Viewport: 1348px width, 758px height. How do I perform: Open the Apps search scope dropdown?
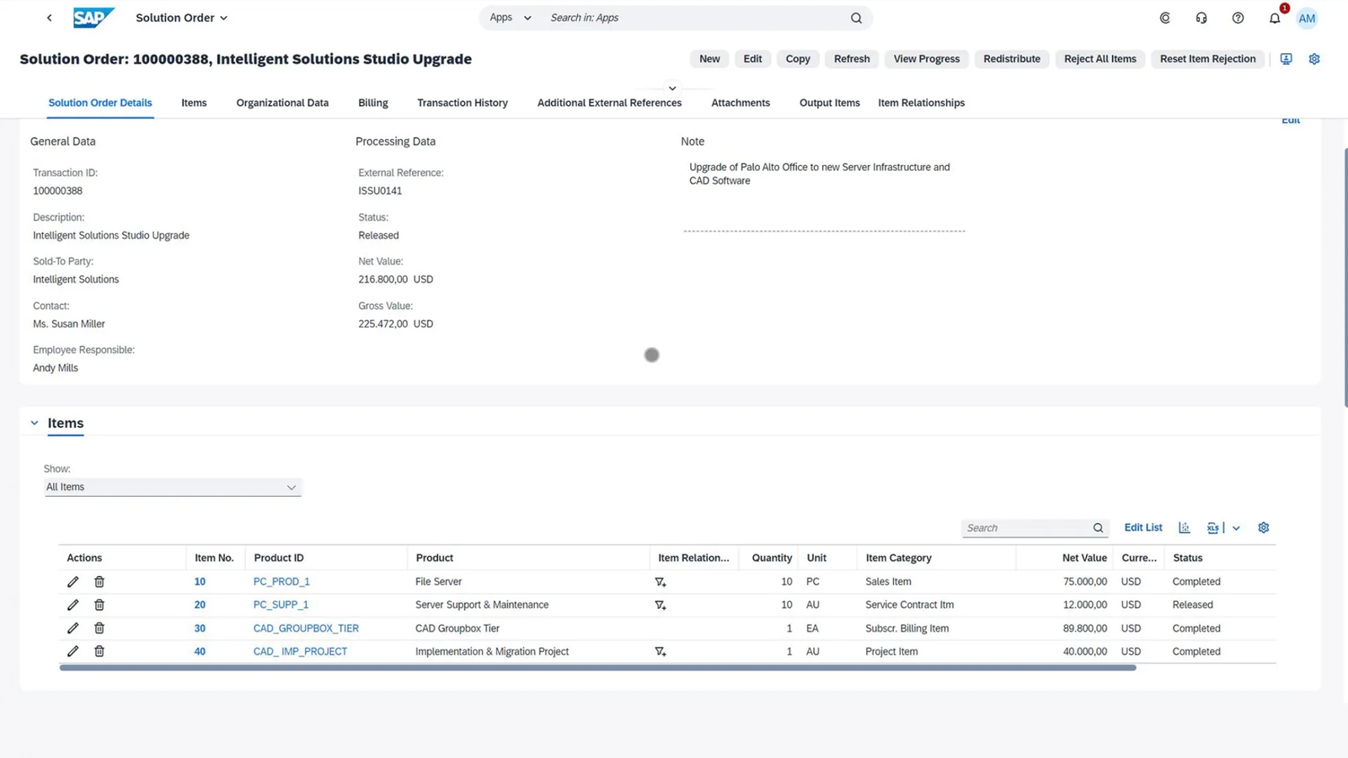(x=511, y=18)
